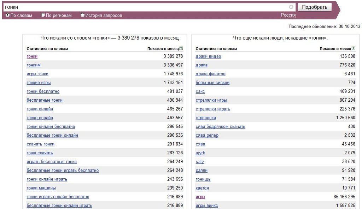Open the 'гонки бесплатно' keyword link

(x=43, y=91)
